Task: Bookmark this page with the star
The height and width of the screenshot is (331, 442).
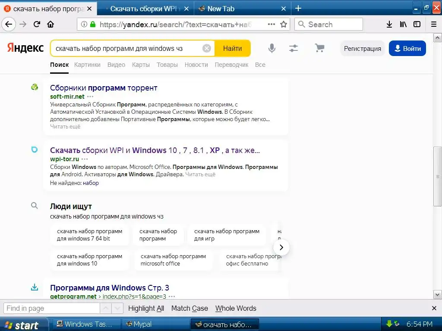Action: [x=284, y=24]
